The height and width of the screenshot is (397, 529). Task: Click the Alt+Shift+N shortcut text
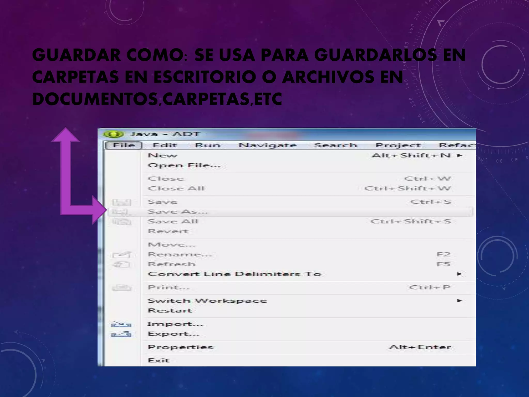[x=411, y=156]
